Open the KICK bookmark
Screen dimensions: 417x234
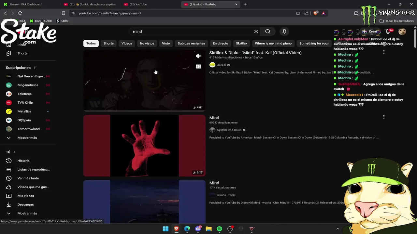tap(20, 21)
